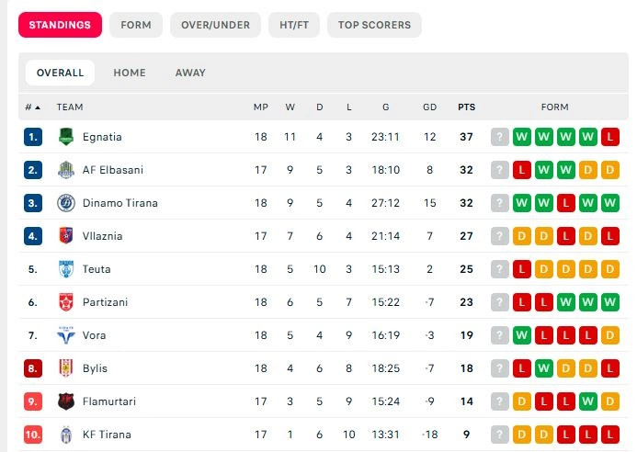Sort table by the # rank arrow

(33, 107)
